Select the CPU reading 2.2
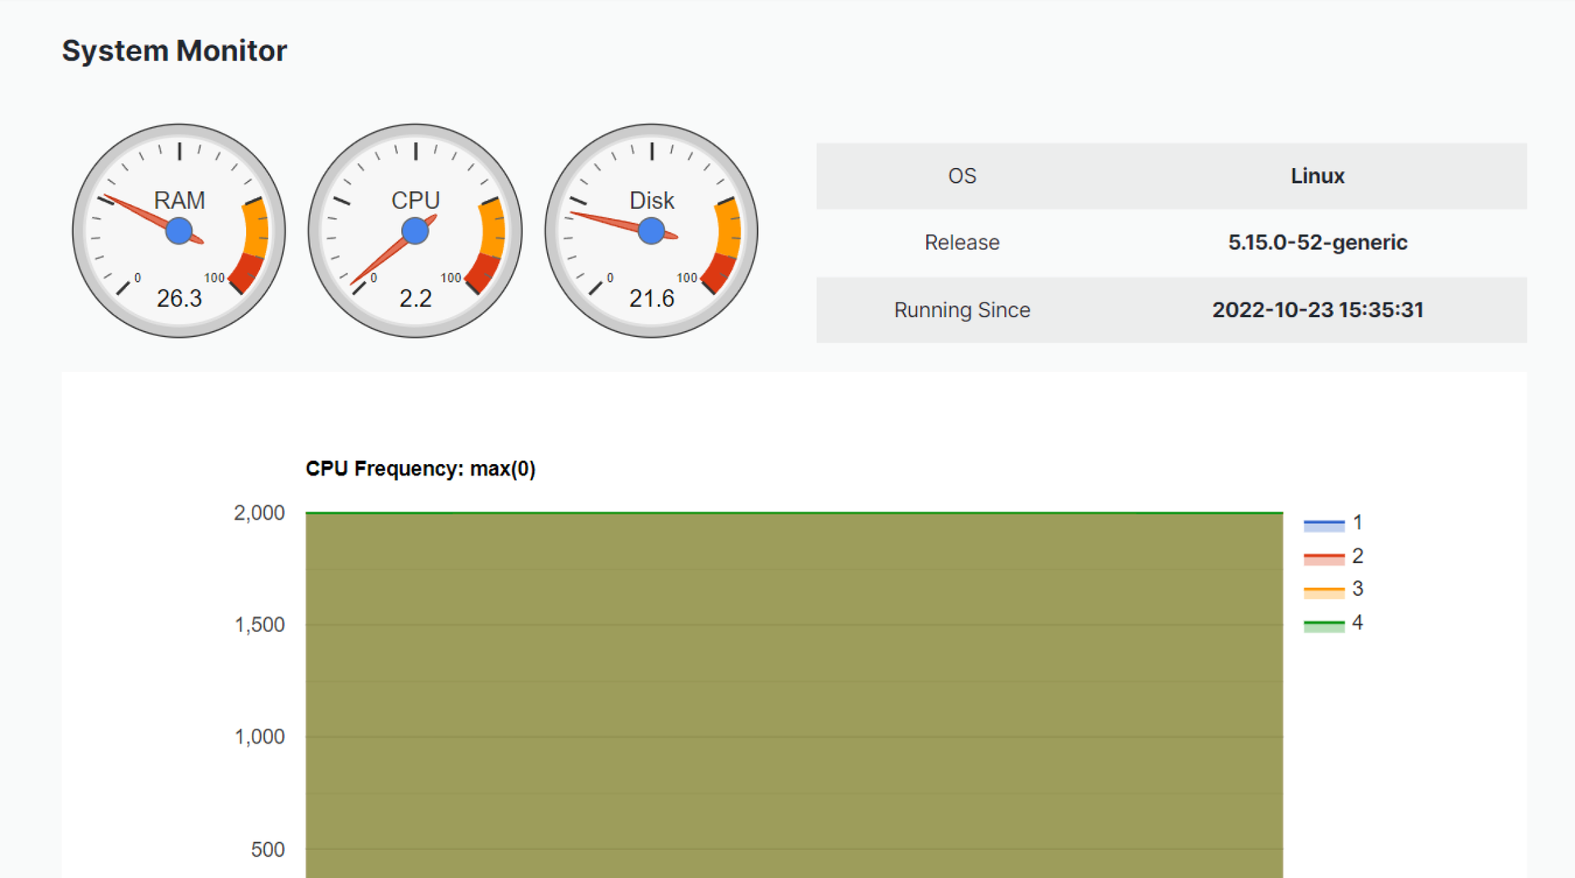 pos(415,298)
